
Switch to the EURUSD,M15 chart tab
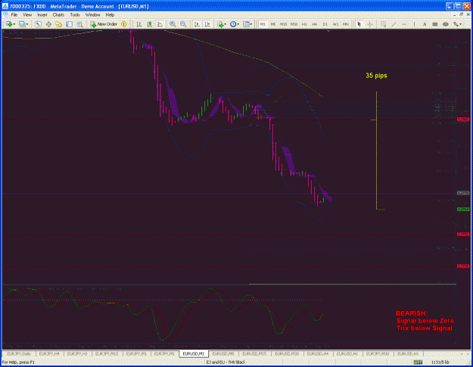pyautogui.click(x=254, y=353)
